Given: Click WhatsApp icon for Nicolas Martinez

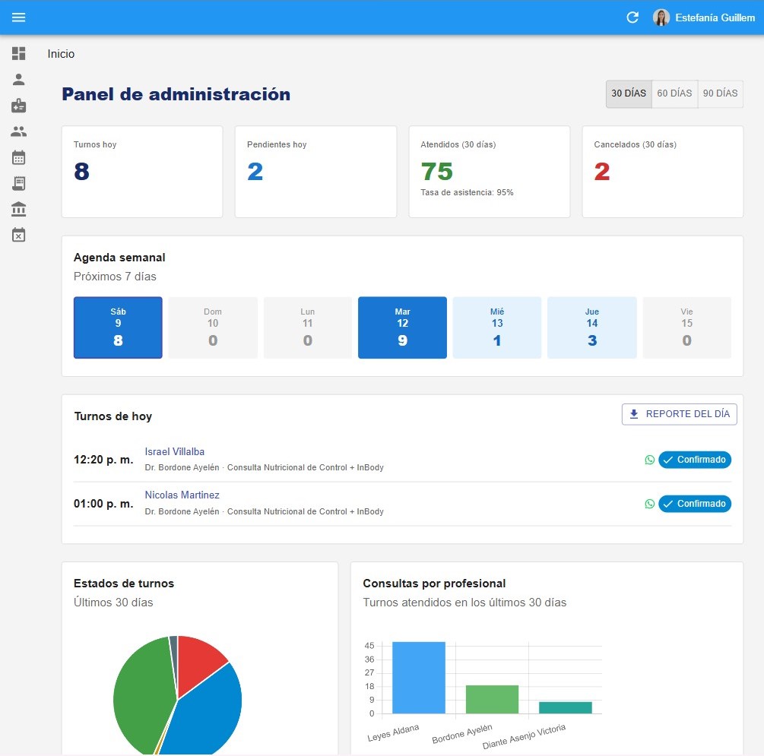Looking at the screenshot, I should pos(649,504).
